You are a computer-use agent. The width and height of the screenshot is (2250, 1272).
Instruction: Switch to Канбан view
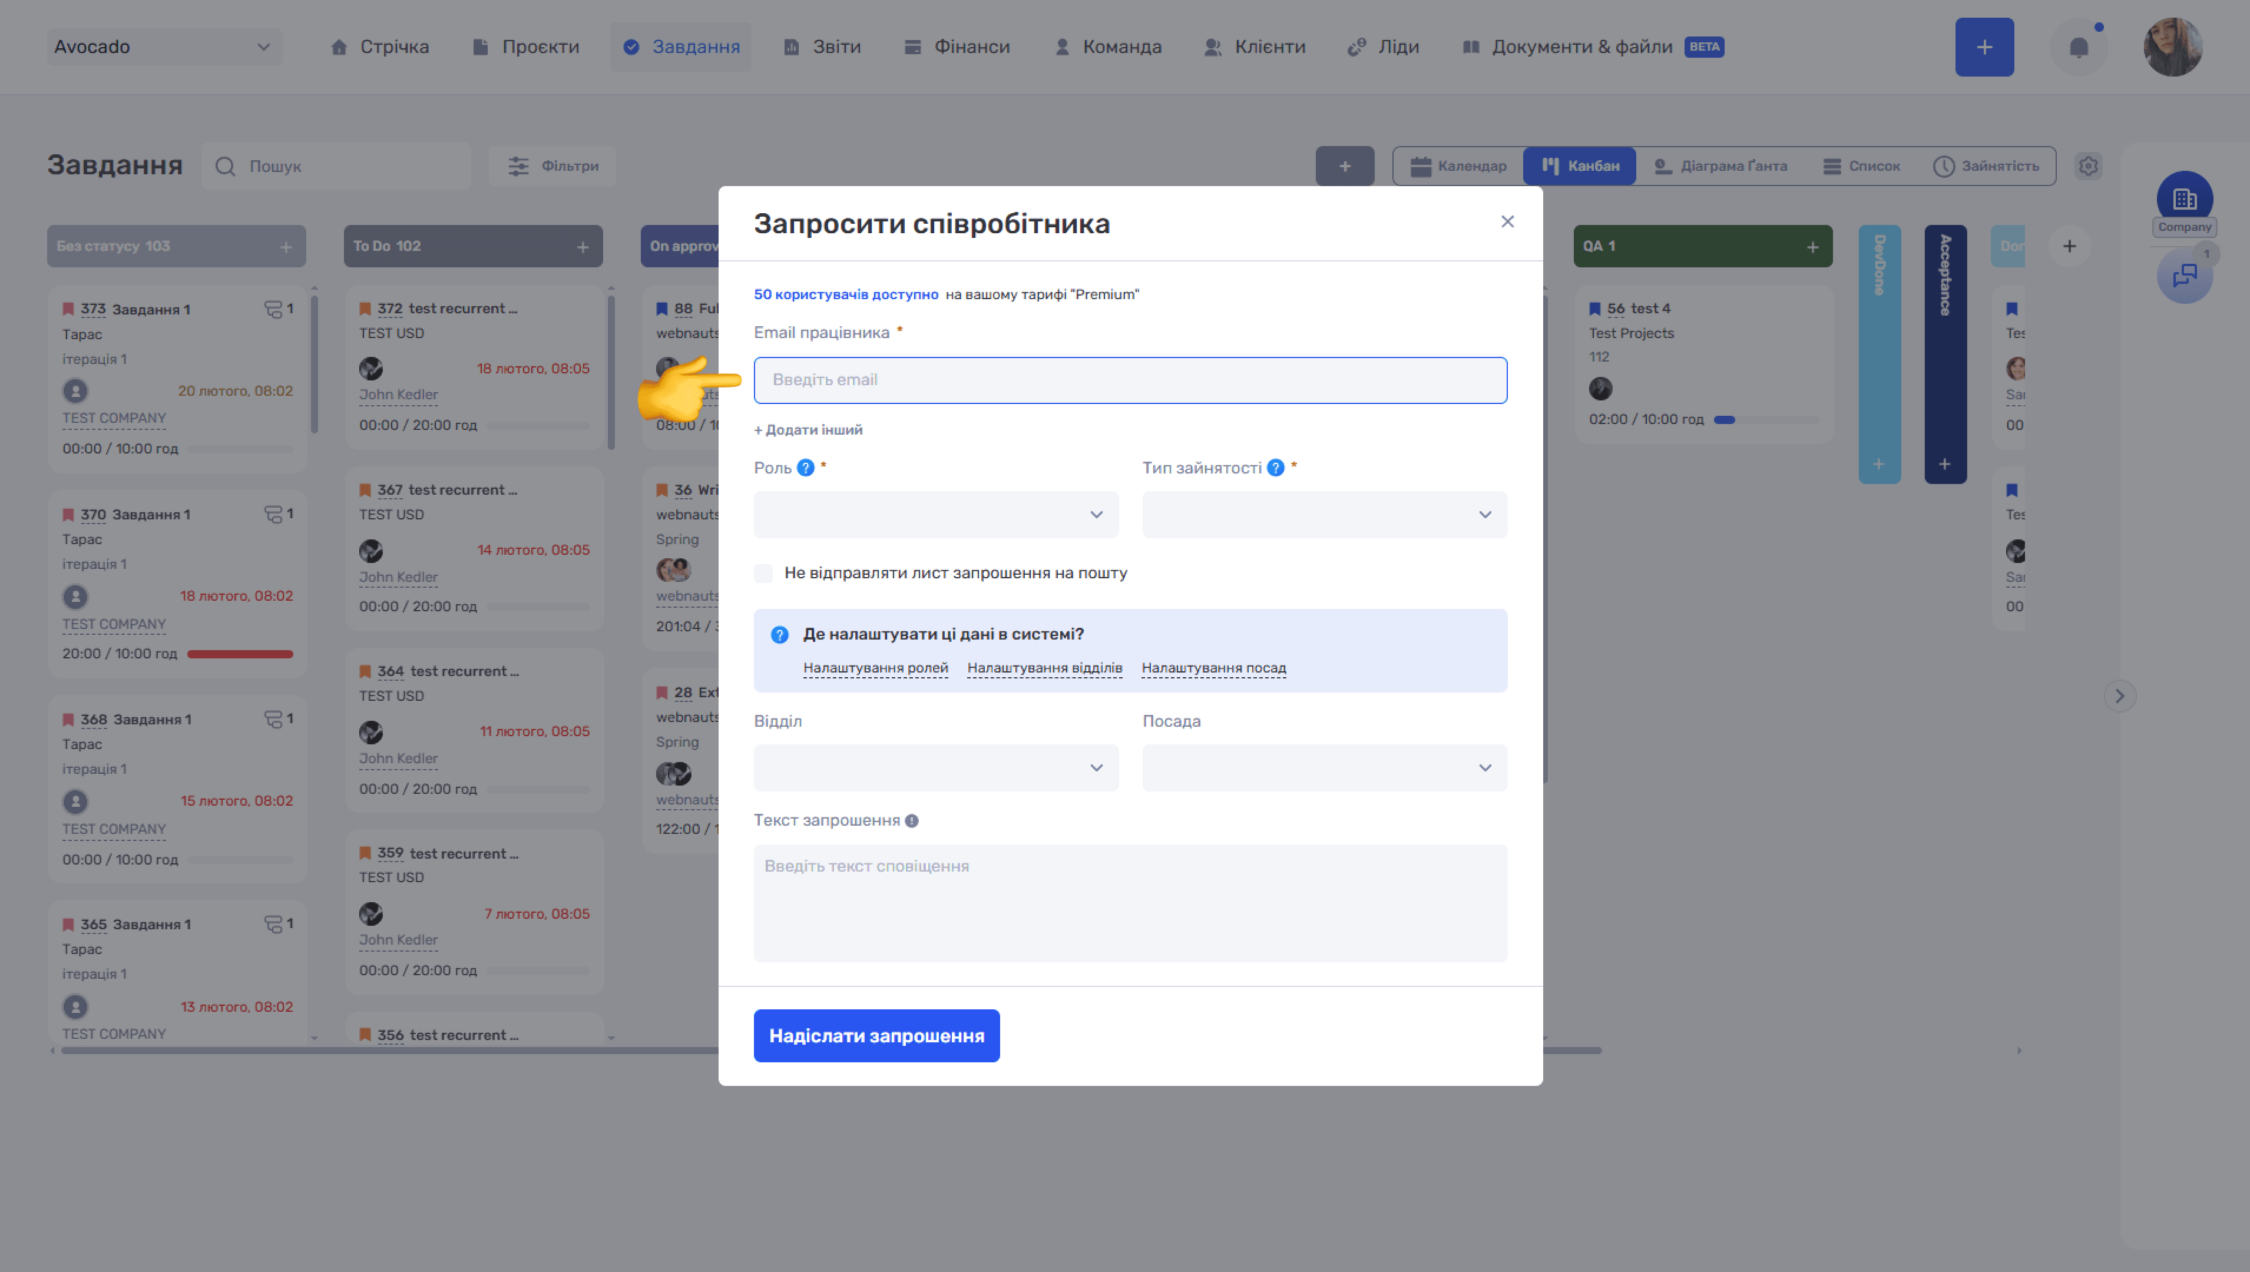pyautogui.click(x=1580, y=166)
